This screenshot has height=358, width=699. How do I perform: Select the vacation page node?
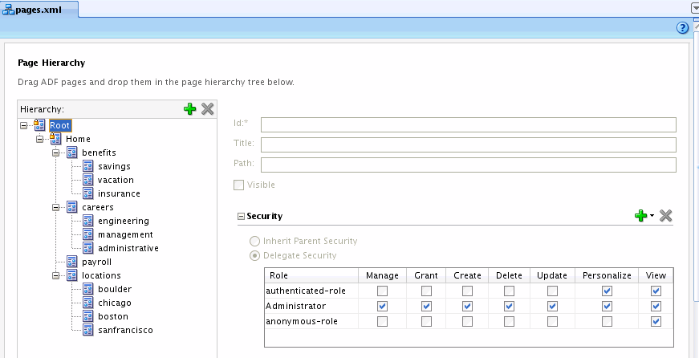pos(116,180)
